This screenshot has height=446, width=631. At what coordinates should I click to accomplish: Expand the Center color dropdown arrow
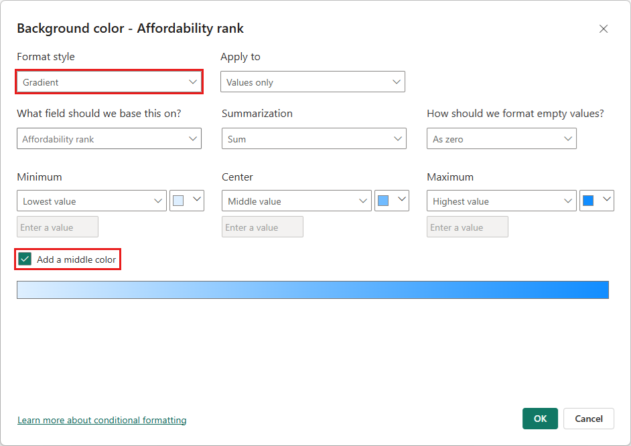click(400, 201)
